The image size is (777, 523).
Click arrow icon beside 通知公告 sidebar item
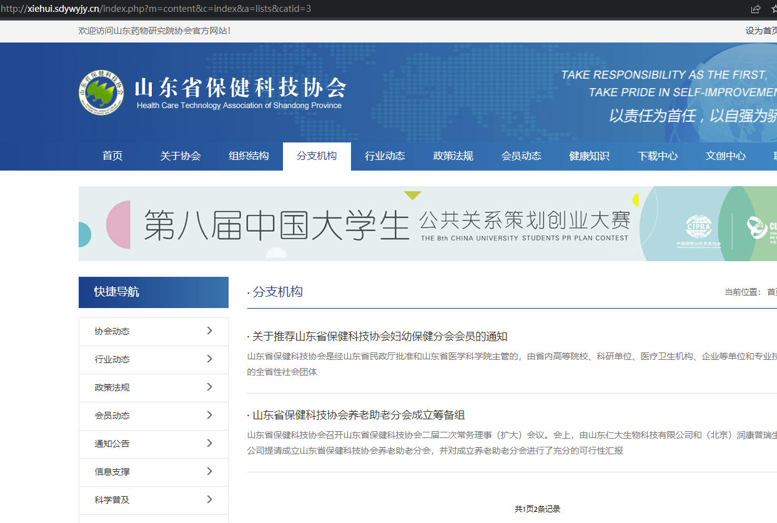tap(209, 443)
